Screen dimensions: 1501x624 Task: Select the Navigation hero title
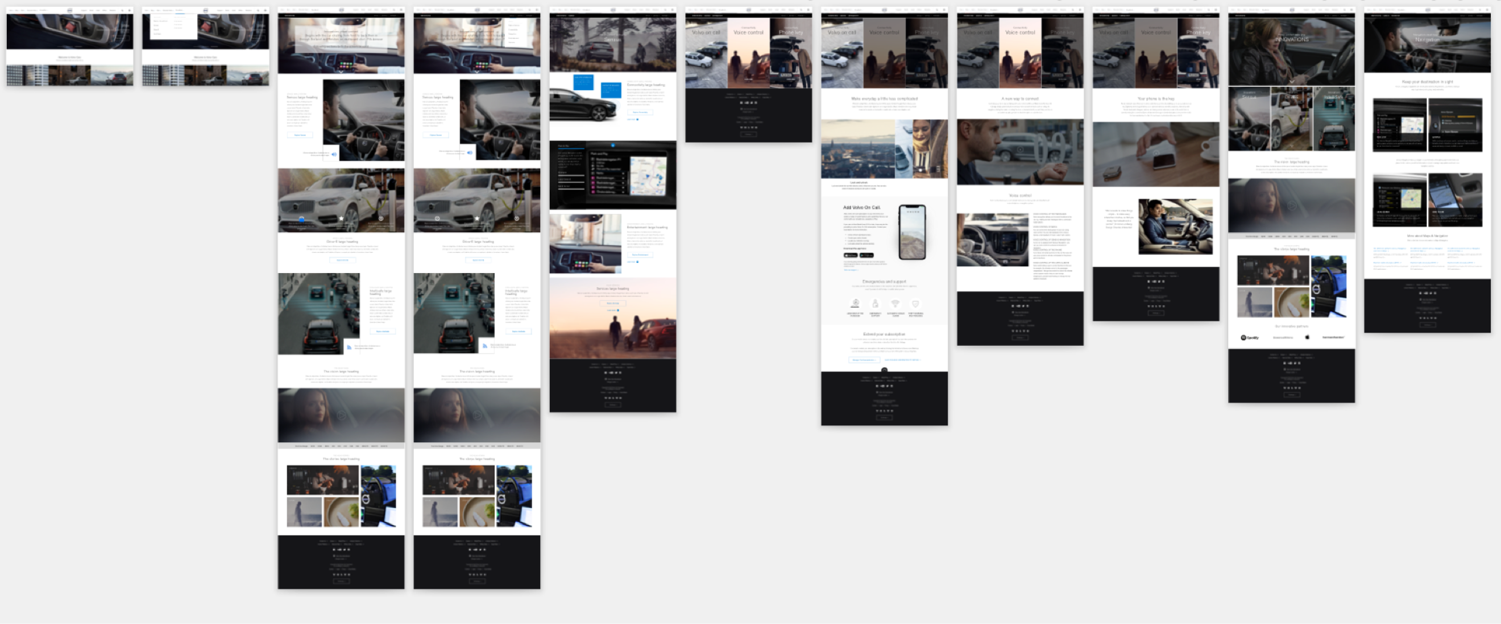[x=1427, y=40]
